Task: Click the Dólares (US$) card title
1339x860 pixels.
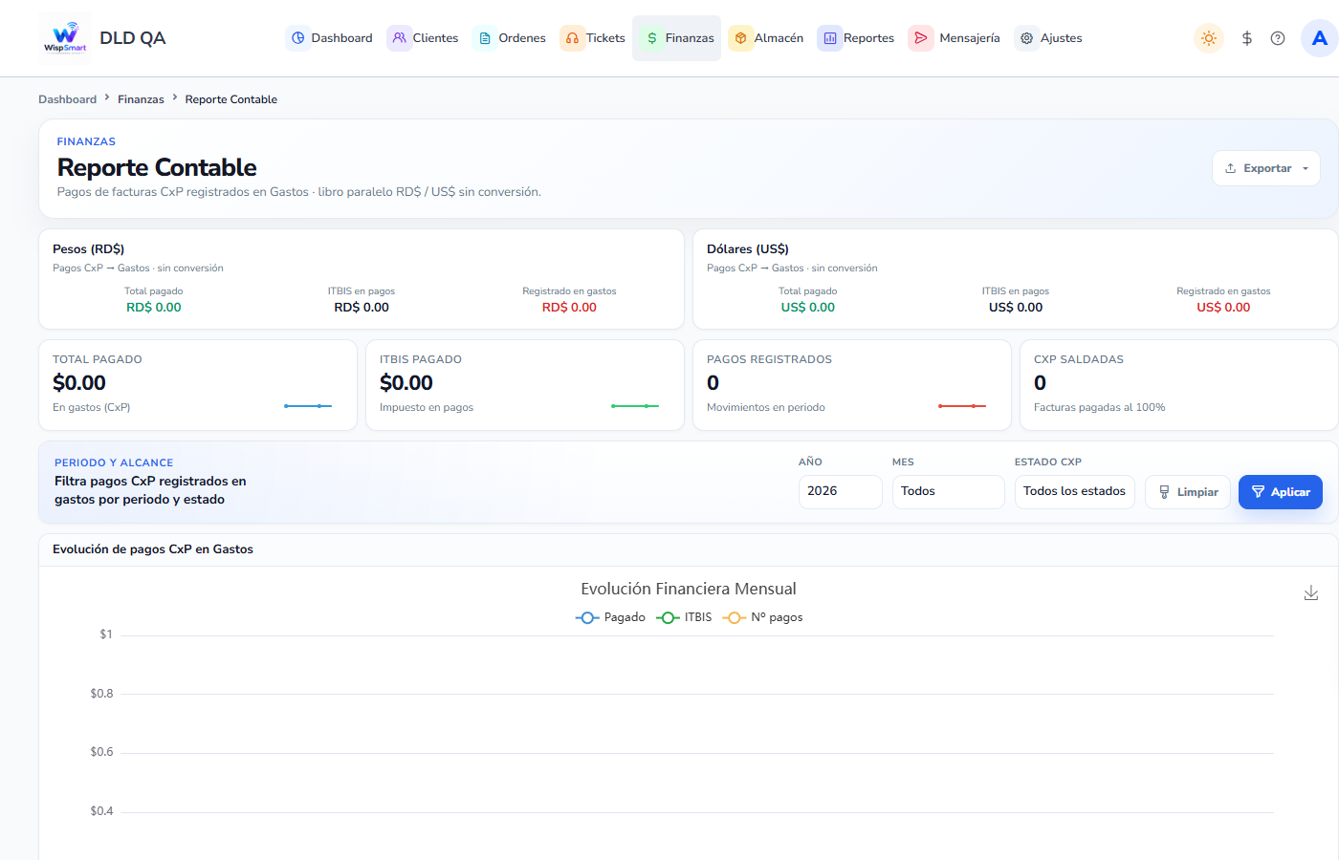Action: [x=748, y=249]
